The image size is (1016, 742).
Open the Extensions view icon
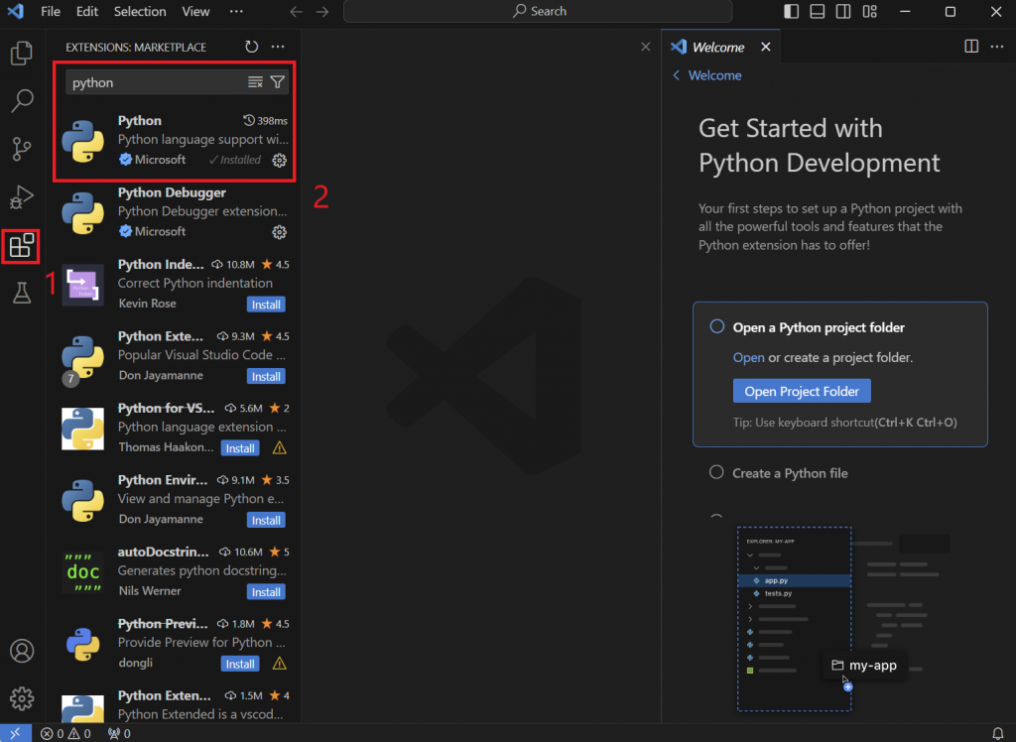22,246
